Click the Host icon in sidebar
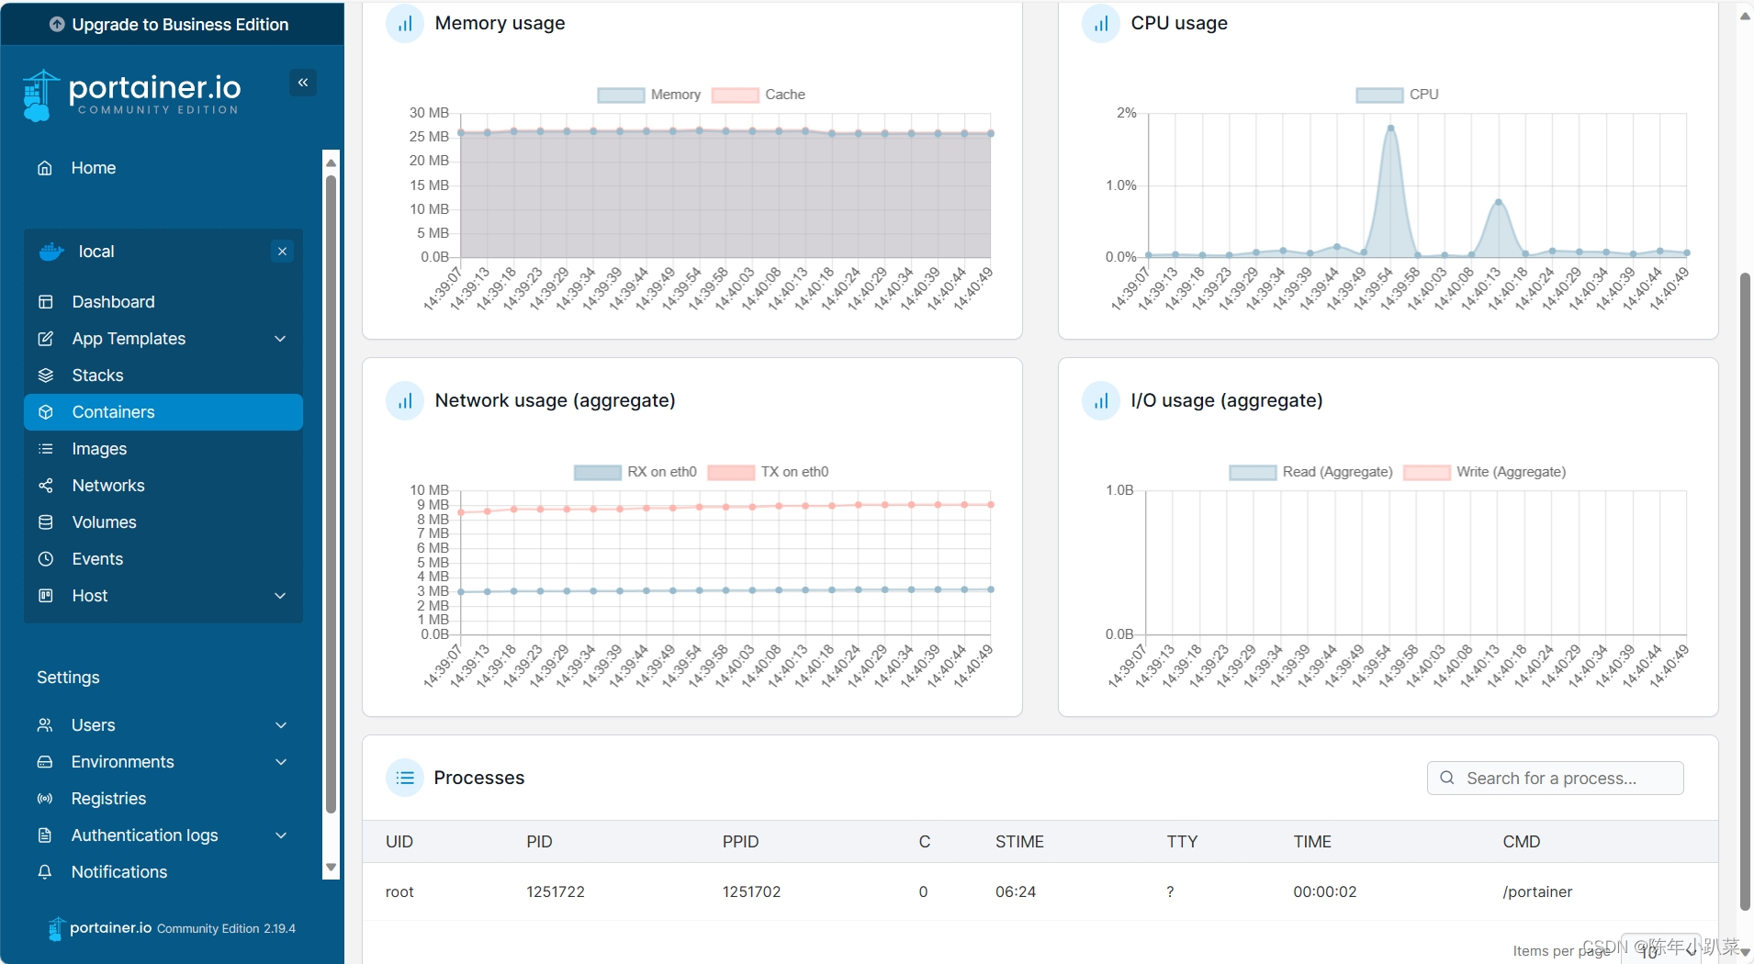 (x=46, y=596)
